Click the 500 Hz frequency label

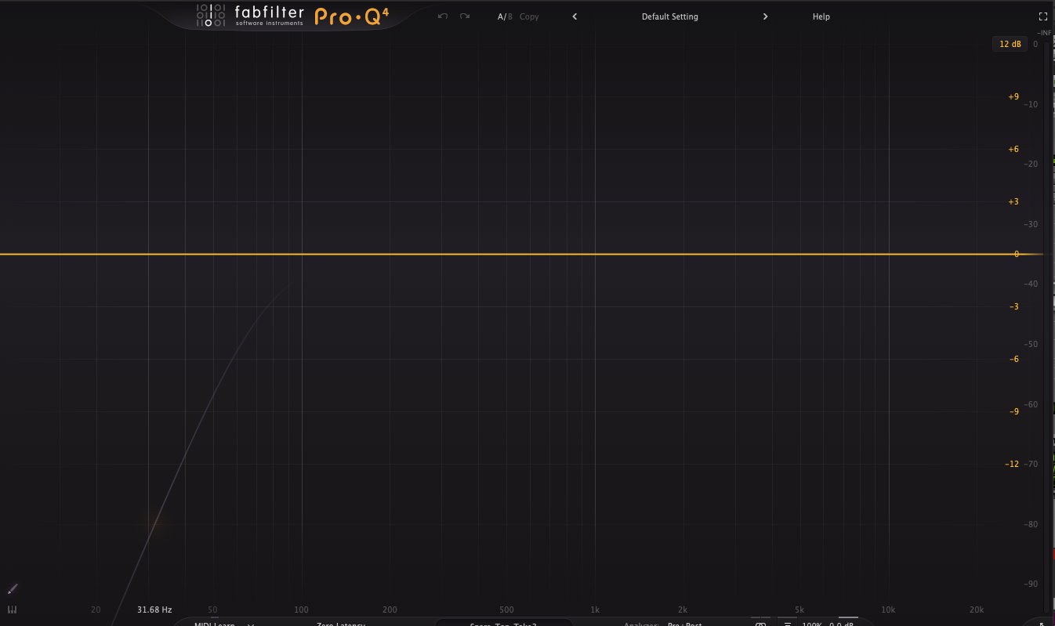click(506, 610)
